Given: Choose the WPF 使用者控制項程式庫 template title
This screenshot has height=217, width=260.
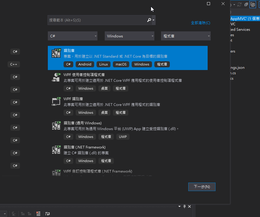Looking at the screenshot, I should [x=84, y=75].
